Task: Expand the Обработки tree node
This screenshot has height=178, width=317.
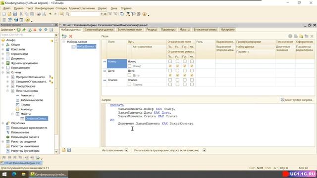Action: point(3,123)
